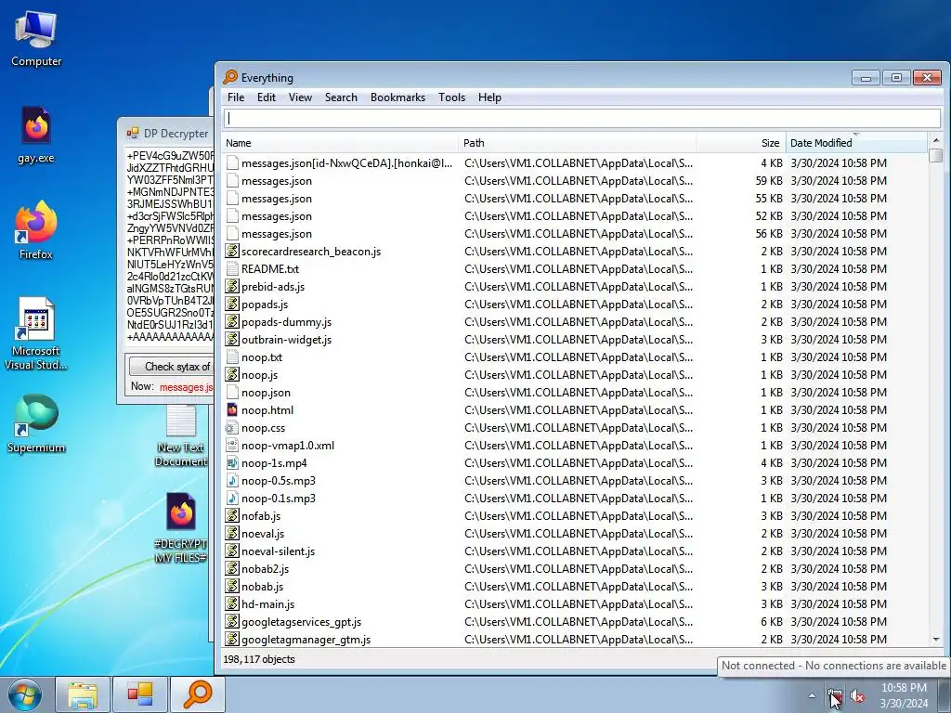Open the Edit menu in Everything
This screenshot has width=951, height=713.
267,97
